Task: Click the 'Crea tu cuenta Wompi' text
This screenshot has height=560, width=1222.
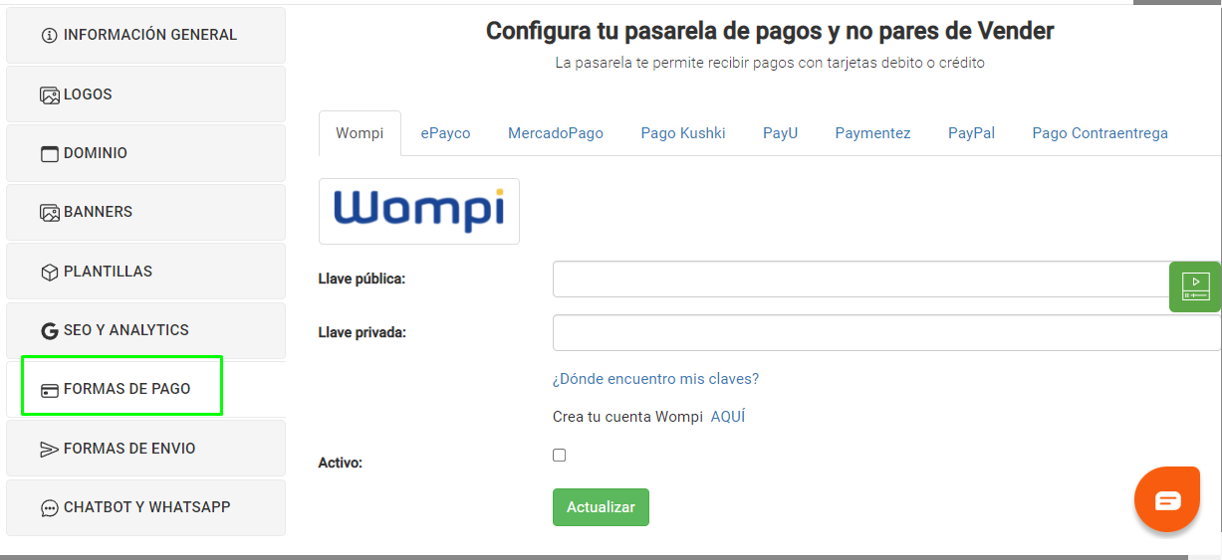Action: tap(628, 417)
